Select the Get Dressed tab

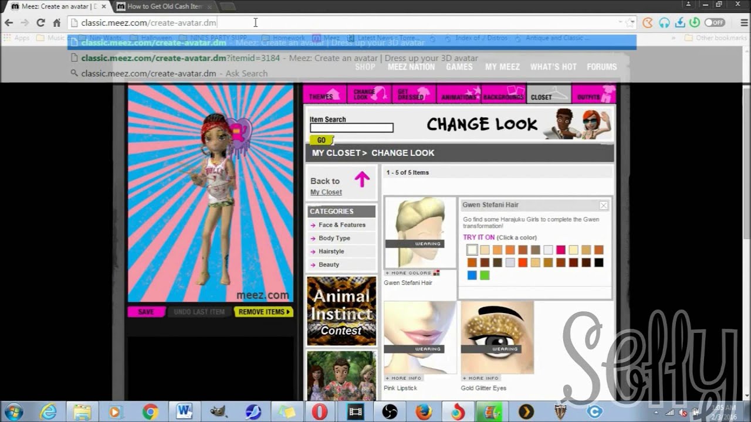pos(414,94)
